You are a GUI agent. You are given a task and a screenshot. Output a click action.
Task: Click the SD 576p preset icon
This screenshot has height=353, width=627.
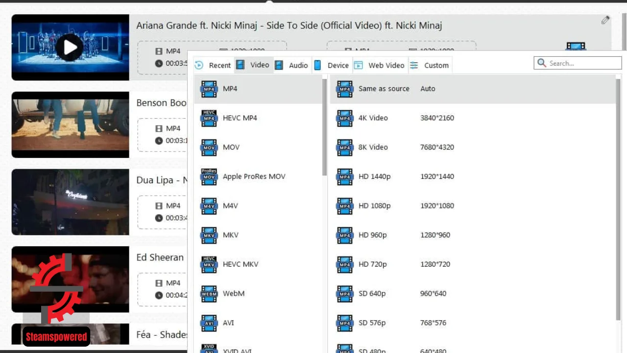(345, 323)
